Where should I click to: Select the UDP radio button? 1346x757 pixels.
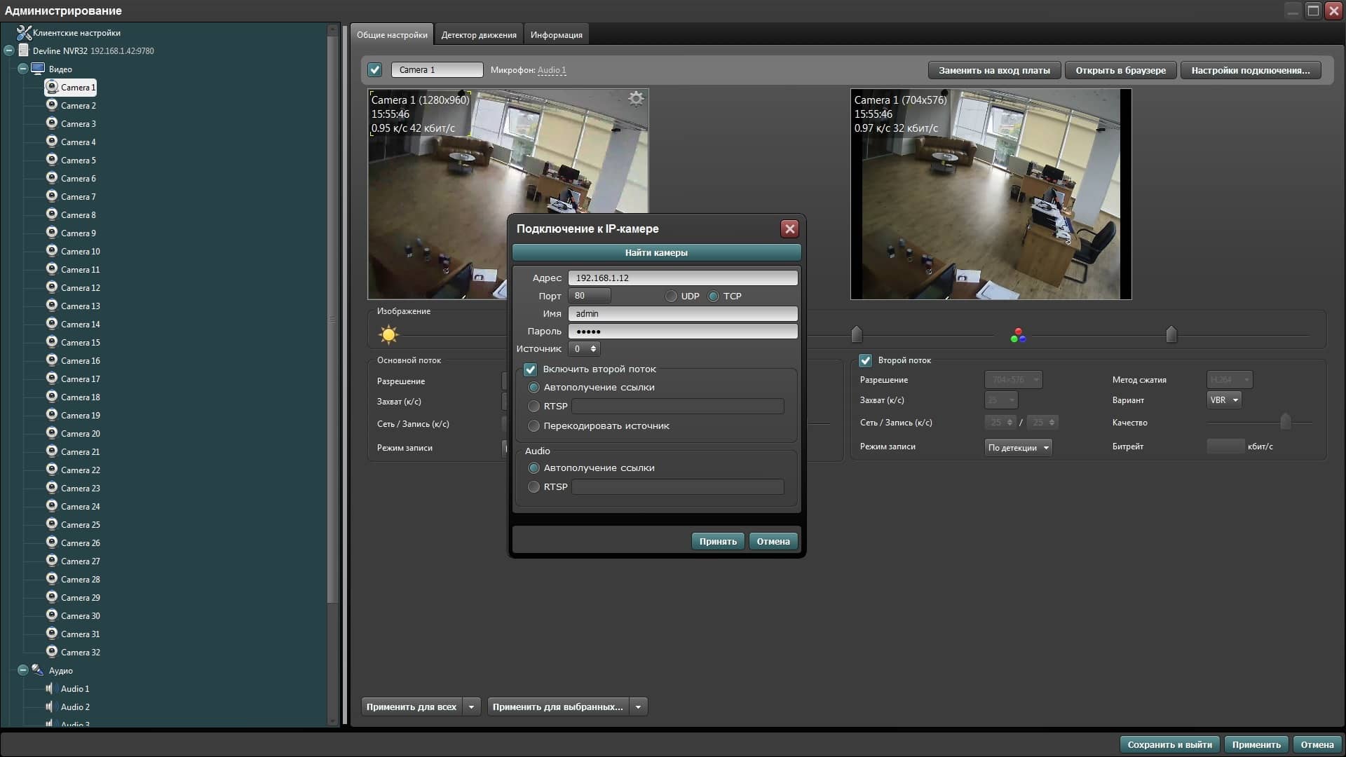[671, 296]
